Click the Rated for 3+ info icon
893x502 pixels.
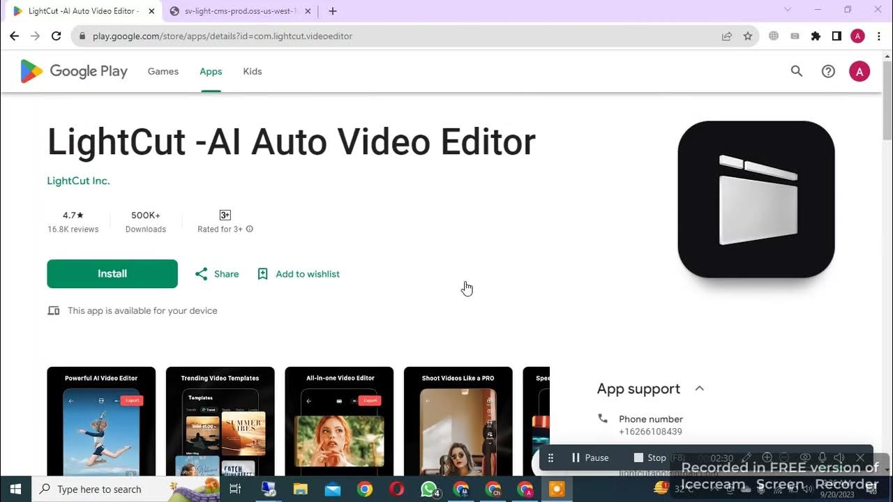[x=250, y=229]
